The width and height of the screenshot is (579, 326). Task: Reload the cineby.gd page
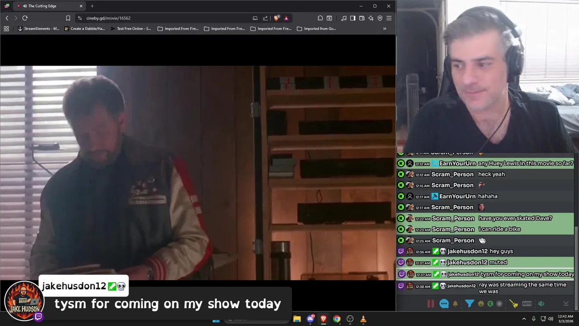25,18
